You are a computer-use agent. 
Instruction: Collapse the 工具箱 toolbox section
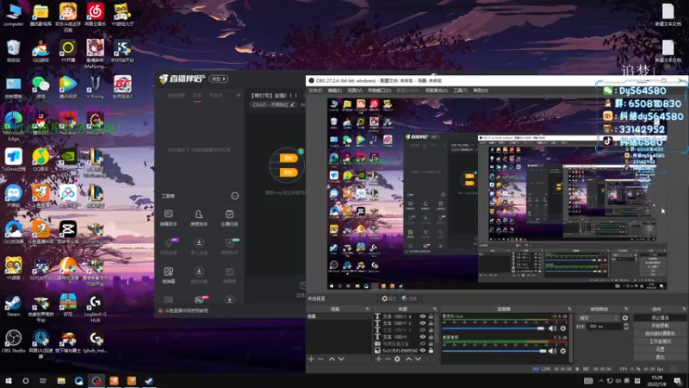pyautogui.click(x=234, y=196)
